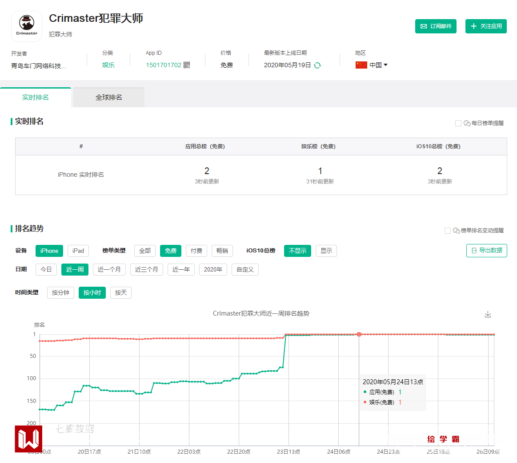This screenshot has height=463, width=517.
Task: Click the 关注应用 follow app button
Action: click(486, 26)
